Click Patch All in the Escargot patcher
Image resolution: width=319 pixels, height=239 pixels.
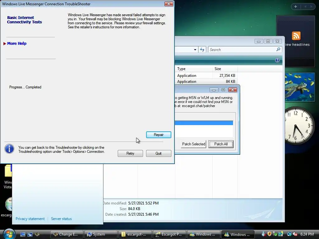tap(221, 144)
